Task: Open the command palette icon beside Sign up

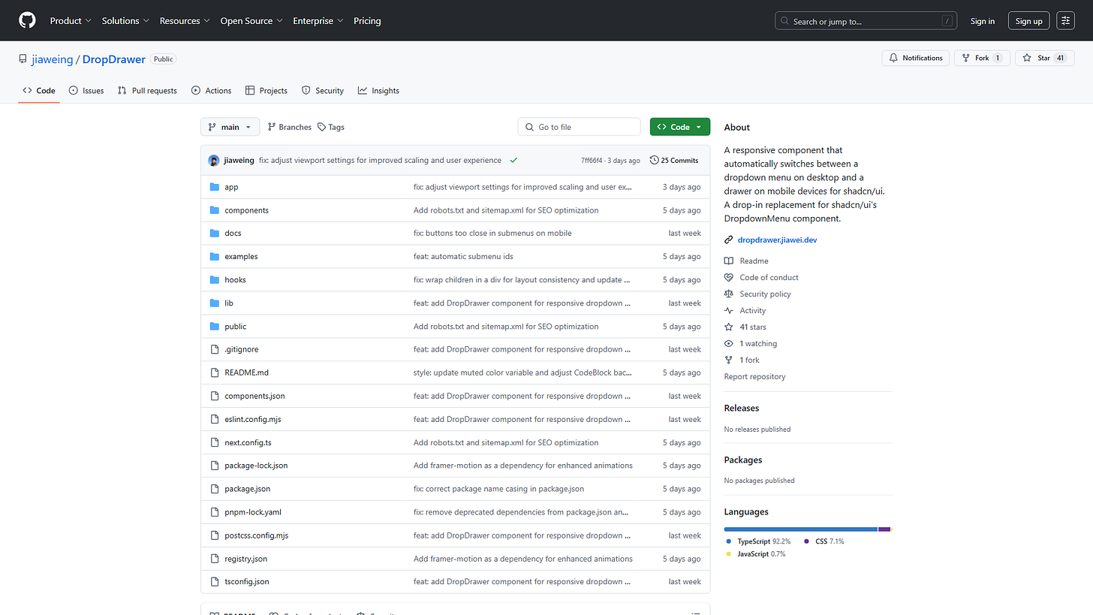Action: click(1065, 21)
